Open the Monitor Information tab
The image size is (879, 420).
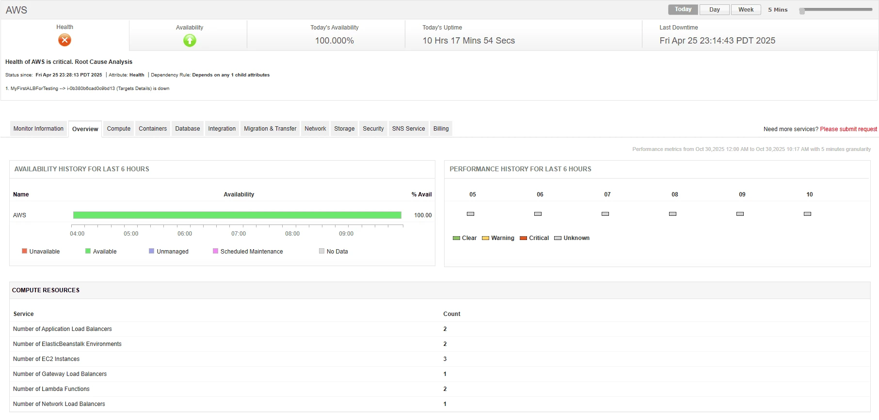38,129
